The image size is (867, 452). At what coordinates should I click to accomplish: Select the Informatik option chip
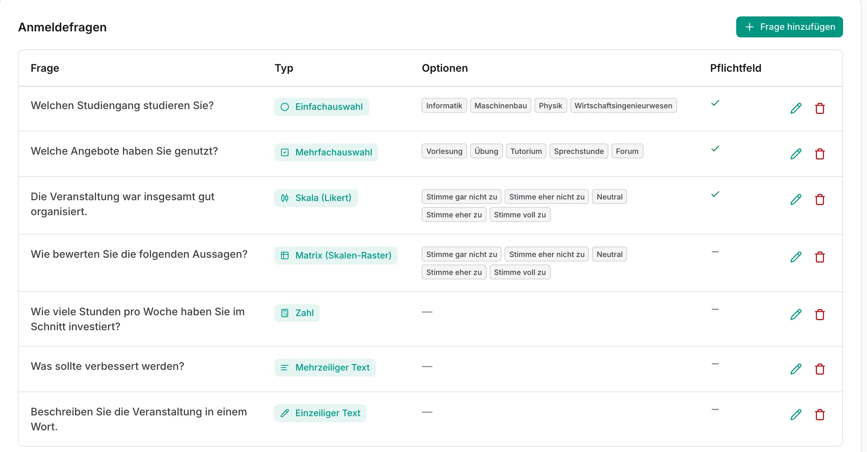444,106
